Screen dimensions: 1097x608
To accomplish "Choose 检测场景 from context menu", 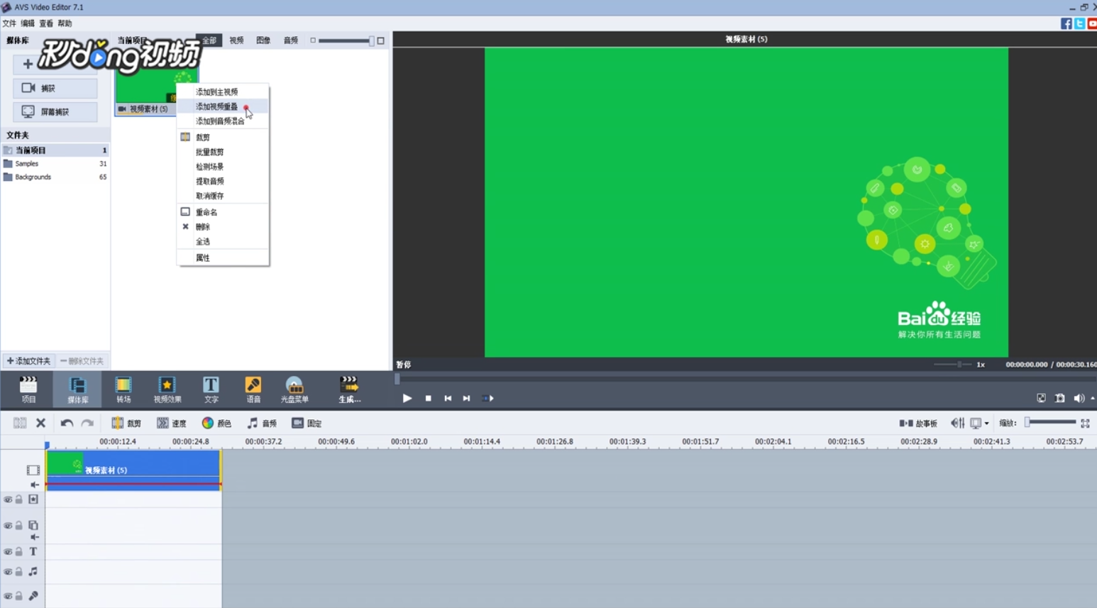I will pos(223,167).
